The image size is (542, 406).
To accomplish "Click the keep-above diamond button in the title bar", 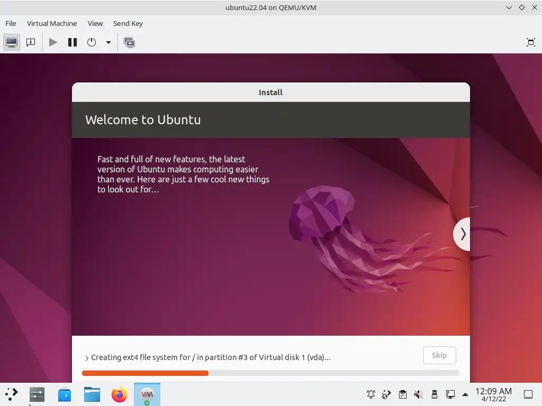I will 521,7.
